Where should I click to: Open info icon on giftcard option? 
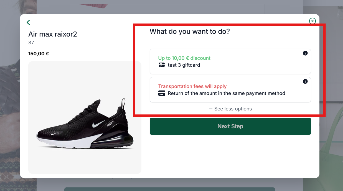pyautogui.click(x=305, y=53)
